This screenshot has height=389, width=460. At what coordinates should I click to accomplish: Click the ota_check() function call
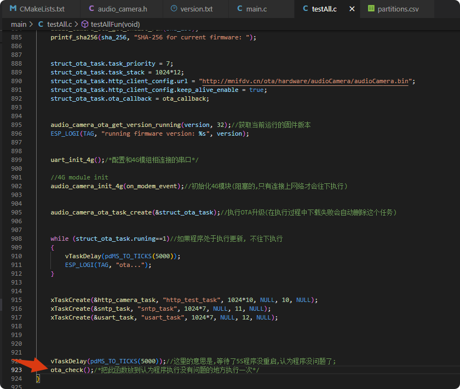tap(72, 370)
